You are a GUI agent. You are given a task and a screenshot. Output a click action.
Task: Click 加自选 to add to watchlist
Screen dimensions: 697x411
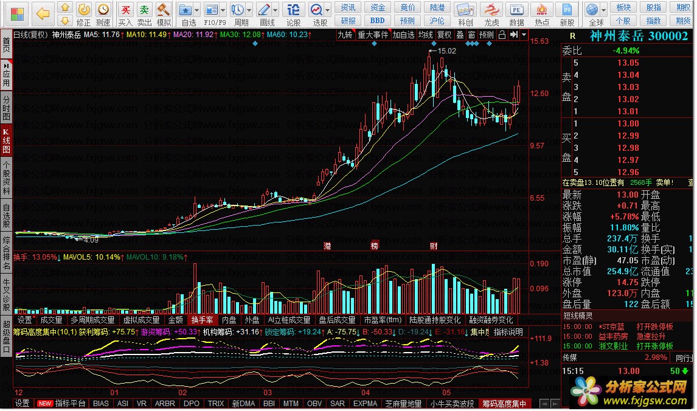(403, 35)
